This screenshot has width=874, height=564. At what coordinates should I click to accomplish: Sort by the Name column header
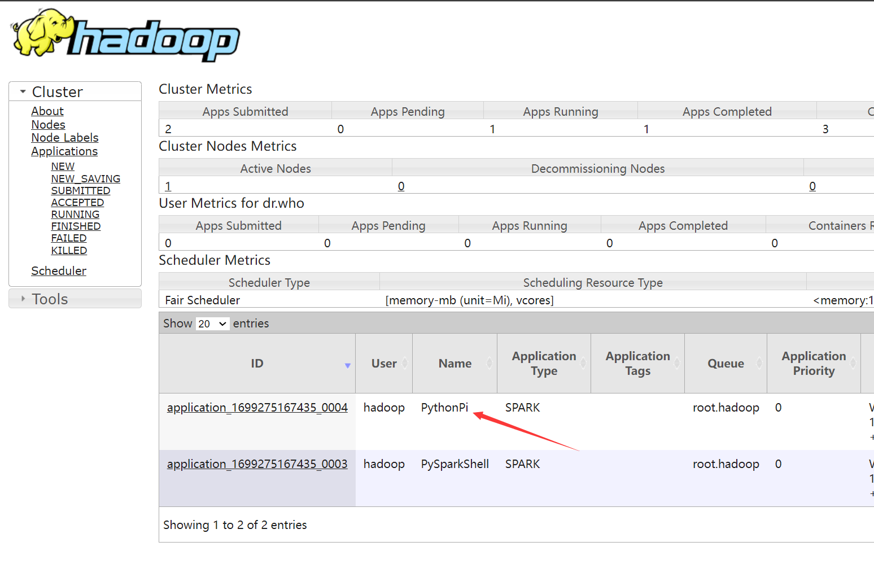click(455, 364)
